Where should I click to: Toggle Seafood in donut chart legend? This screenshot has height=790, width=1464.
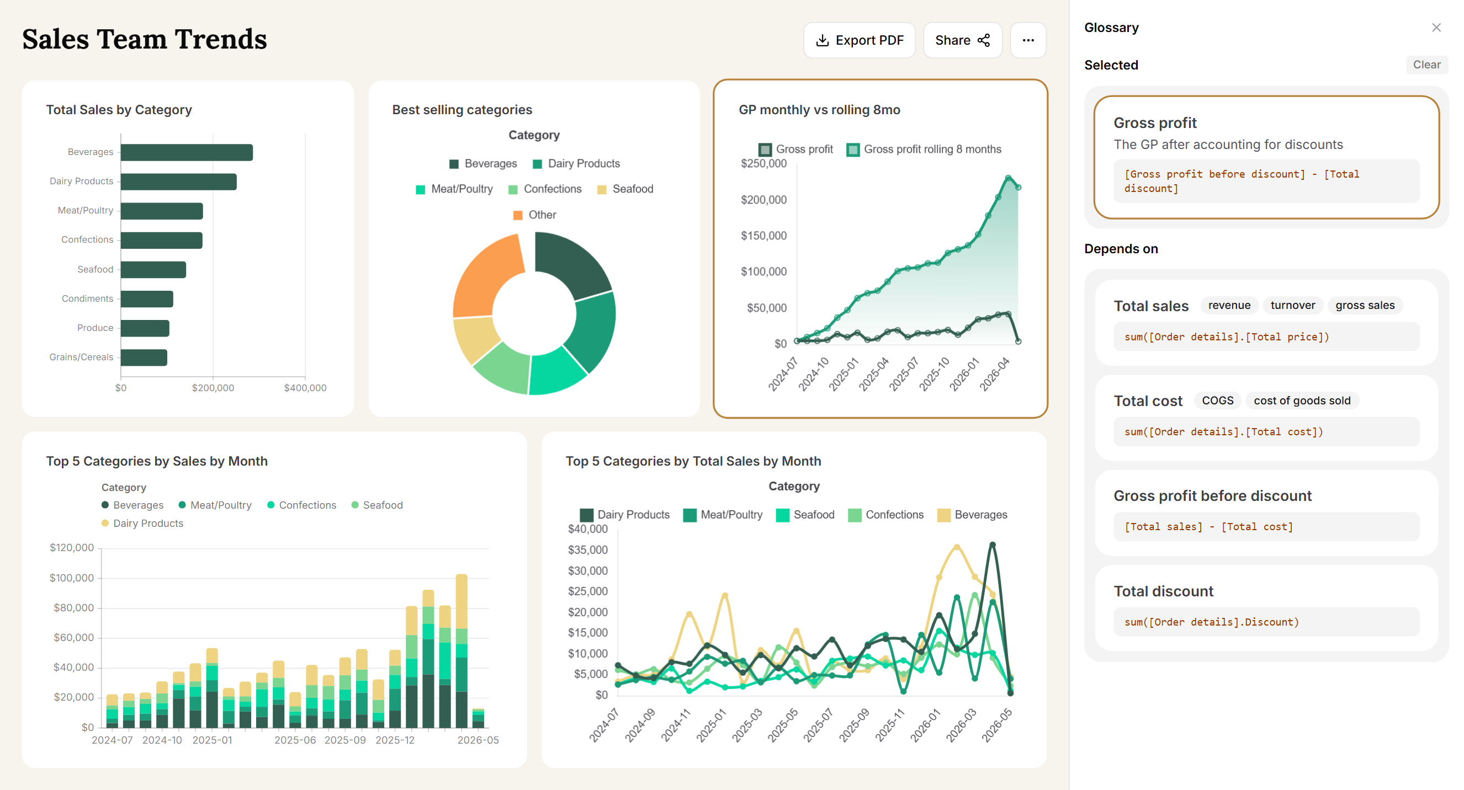625,189
